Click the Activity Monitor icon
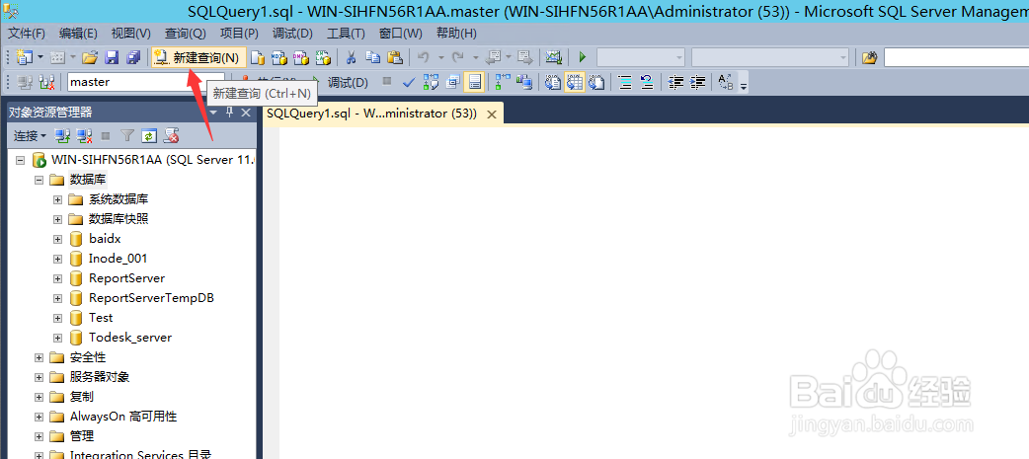This screenshot has height=459, width=1029. click(x=554, y=57)
